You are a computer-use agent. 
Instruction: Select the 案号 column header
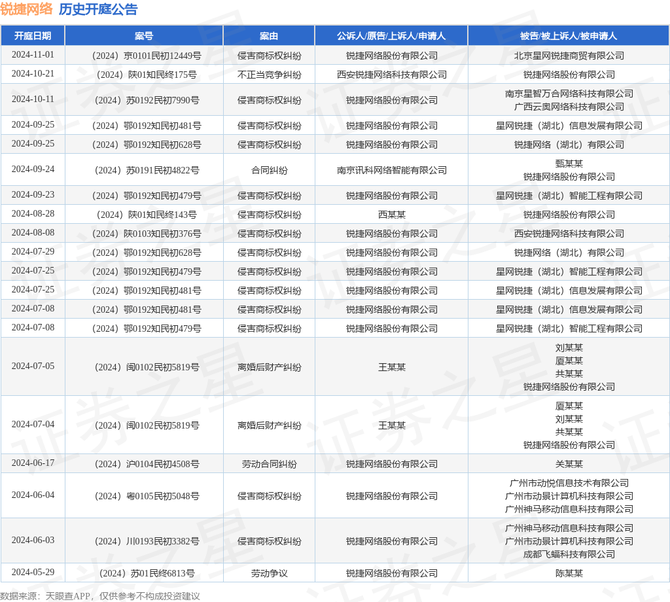click(x=144, y=36)
